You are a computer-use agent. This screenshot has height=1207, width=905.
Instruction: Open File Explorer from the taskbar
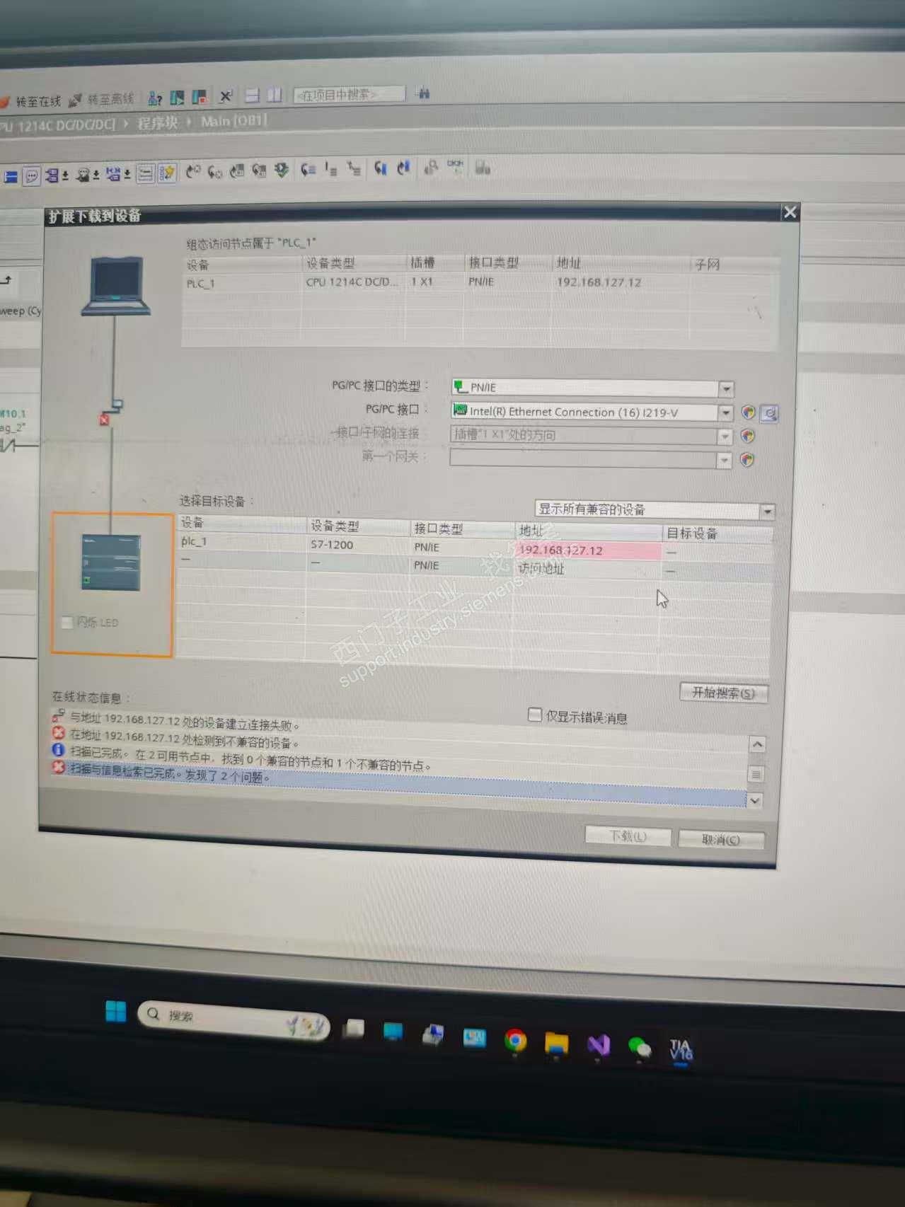[x=556, y=1044]
